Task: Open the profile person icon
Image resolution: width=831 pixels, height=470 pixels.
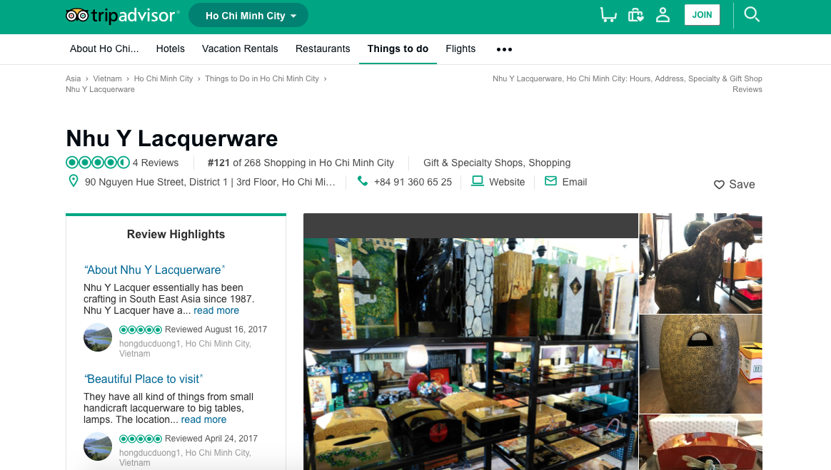Action: [x=663, y=15]
